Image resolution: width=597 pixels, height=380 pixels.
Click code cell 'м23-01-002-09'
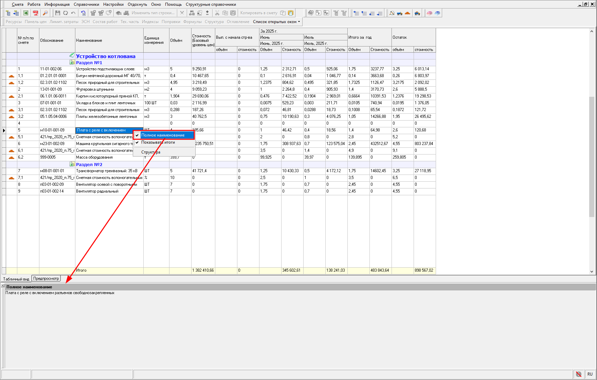tap(57, 144)
